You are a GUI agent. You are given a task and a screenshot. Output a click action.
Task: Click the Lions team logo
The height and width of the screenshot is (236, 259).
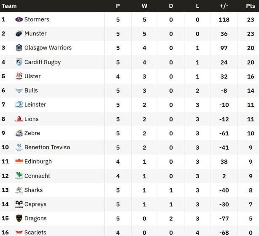[19, 119]
